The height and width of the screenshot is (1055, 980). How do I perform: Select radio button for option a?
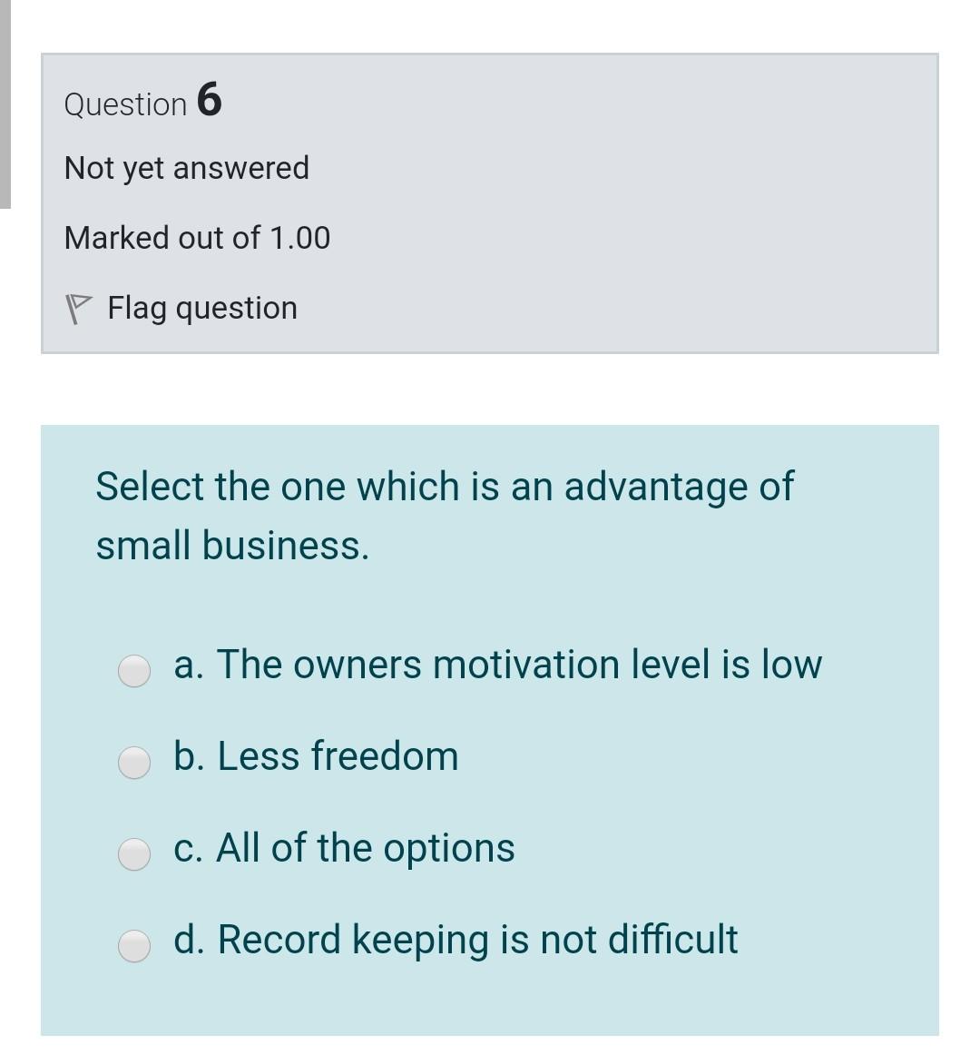pos(132,672)
